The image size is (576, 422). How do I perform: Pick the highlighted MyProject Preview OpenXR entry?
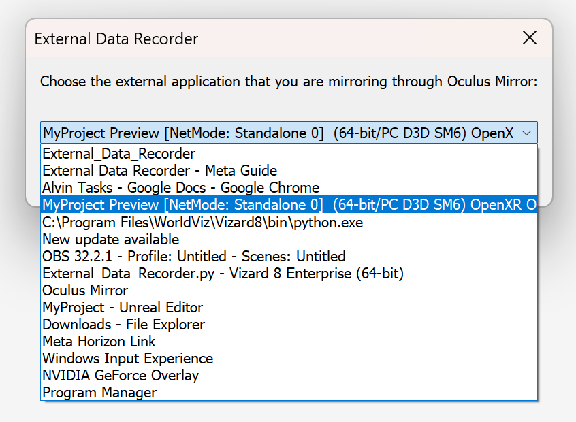[289, 205]
